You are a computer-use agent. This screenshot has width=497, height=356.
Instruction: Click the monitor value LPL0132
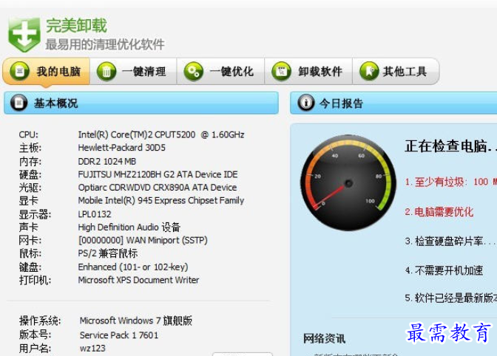point(95,214)
